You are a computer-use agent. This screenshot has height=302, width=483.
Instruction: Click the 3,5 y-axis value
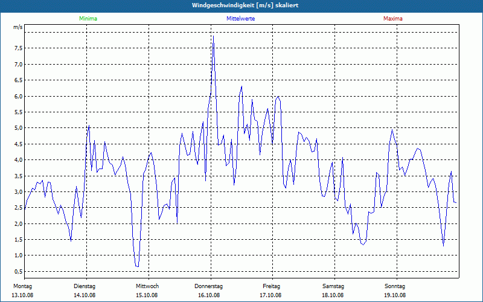(18, 176)
